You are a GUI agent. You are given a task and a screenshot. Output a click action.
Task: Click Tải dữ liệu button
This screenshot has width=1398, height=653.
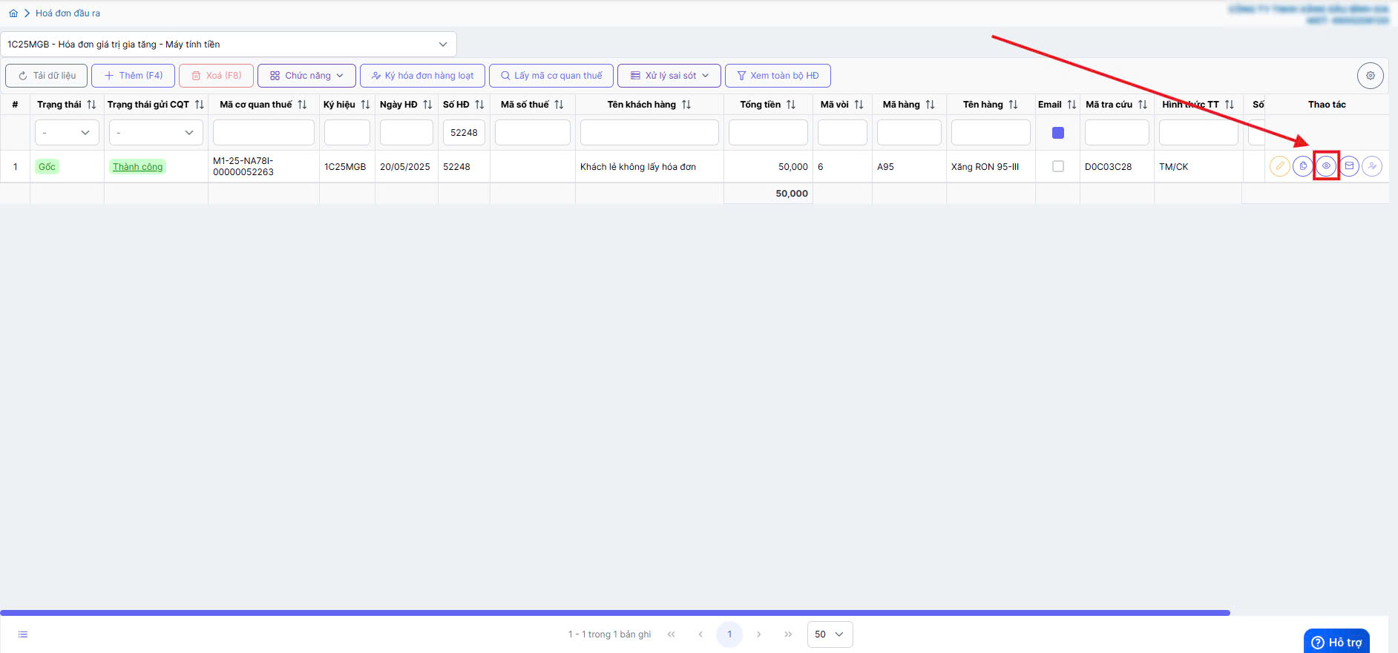(x=47, y=76)
